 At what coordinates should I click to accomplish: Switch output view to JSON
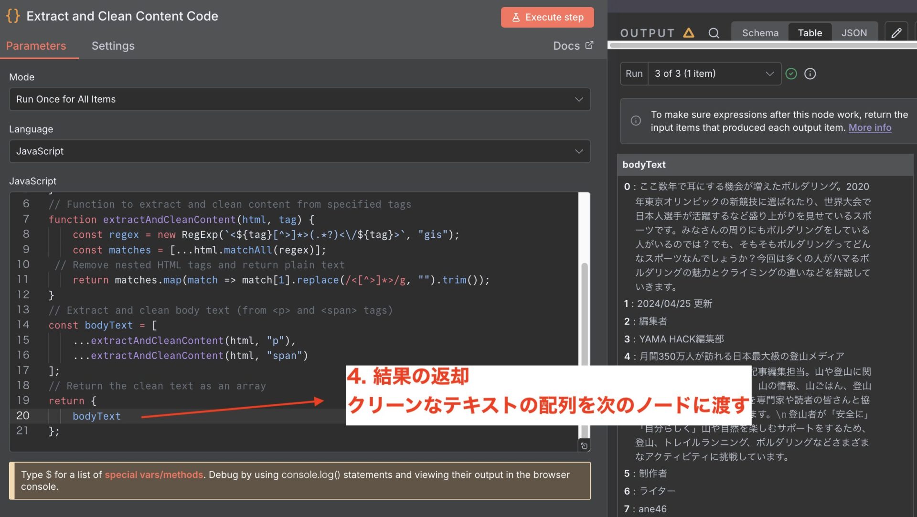click(x=853, y=33)
